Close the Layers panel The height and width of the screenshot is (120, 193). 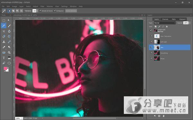click(191, 15)
